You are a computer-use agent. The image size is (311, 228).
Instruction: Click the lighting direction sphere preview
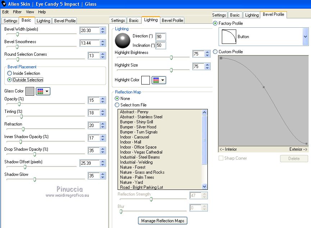pyautogui.click(x=123, y=41)
